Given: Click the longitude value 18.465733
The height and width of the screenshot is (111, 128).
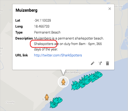Looking at the screenshot, I should pyautogui.click(x=42, y=26).
